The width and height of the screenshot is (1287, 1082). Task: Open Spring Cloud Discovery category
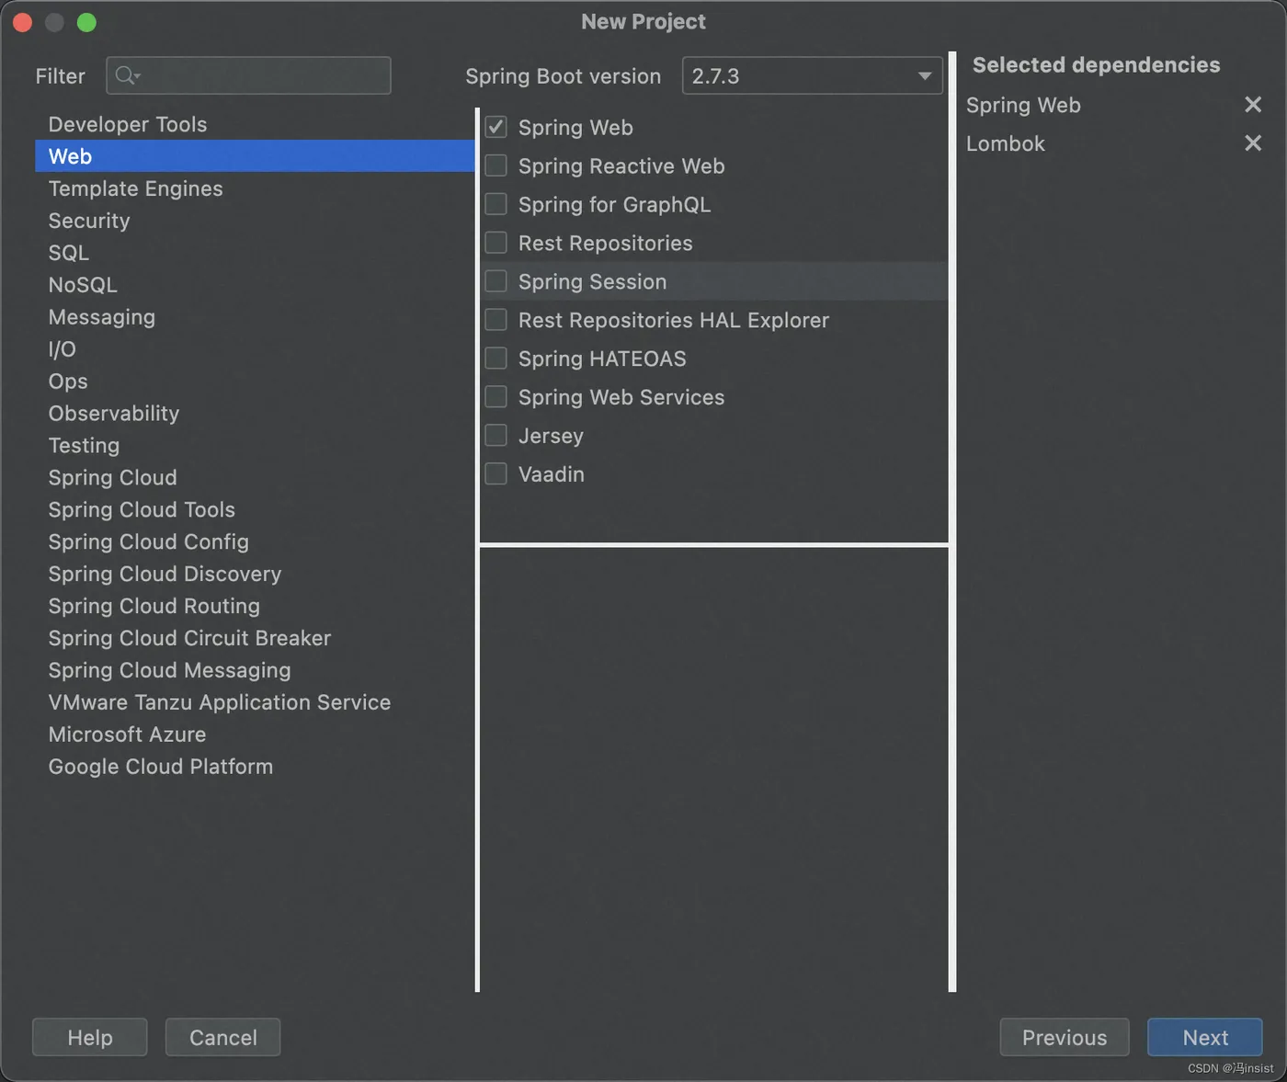[x=255, y=575]
